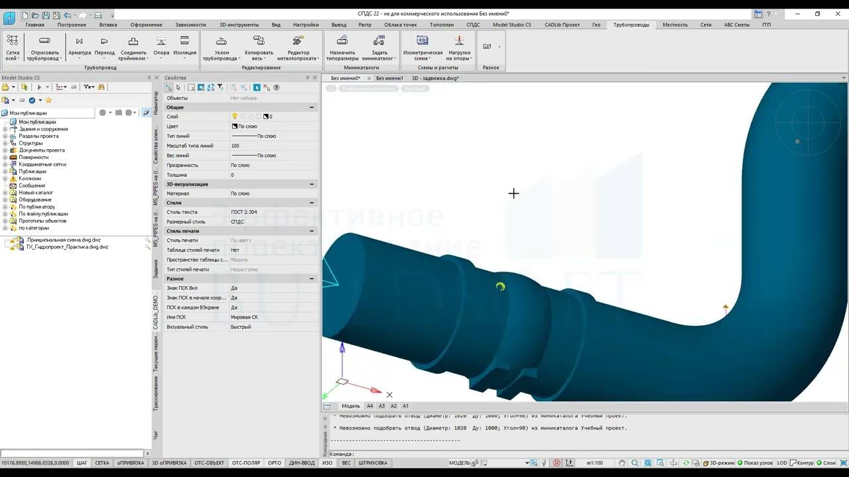
Task: Click the m1:100 scale button
Action: click(594, 463)
